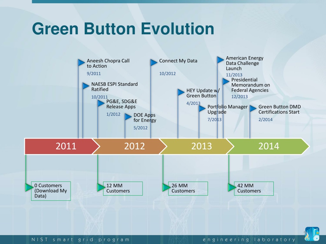Click the Connect My Data text
Viewport: 326px width, 244px height.
178,61
